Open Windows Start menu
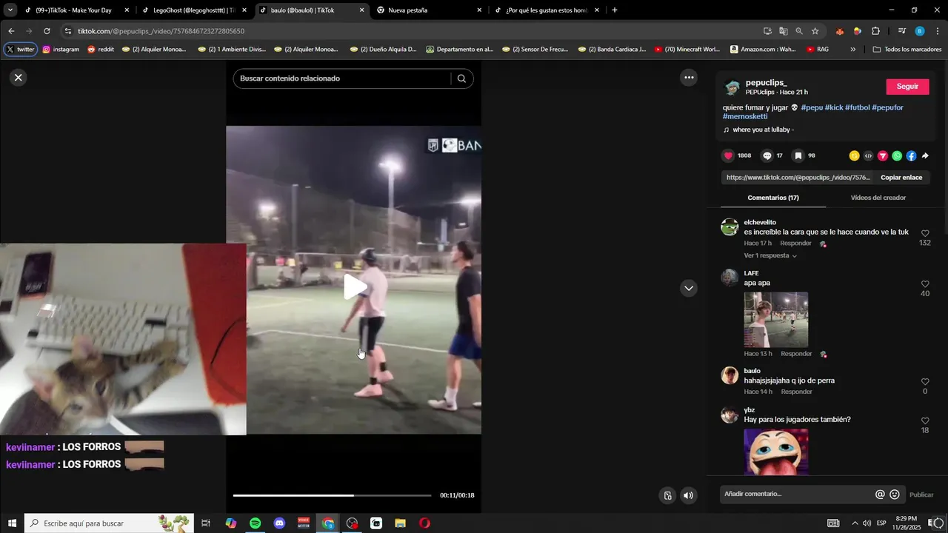Screen dimensions: 948x533 point(12,523)
